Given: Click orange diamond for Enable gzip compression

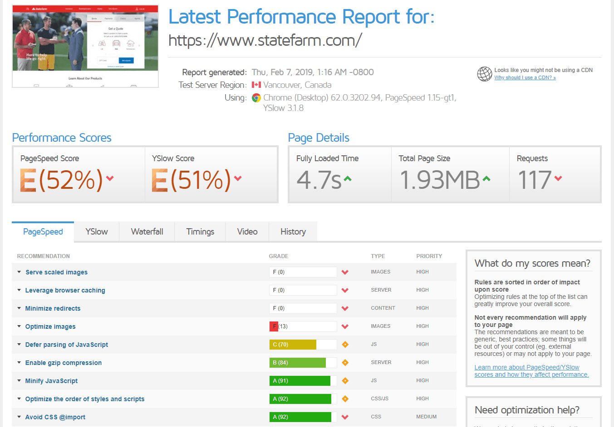Looking at the screenshot, I should [345, 363].
